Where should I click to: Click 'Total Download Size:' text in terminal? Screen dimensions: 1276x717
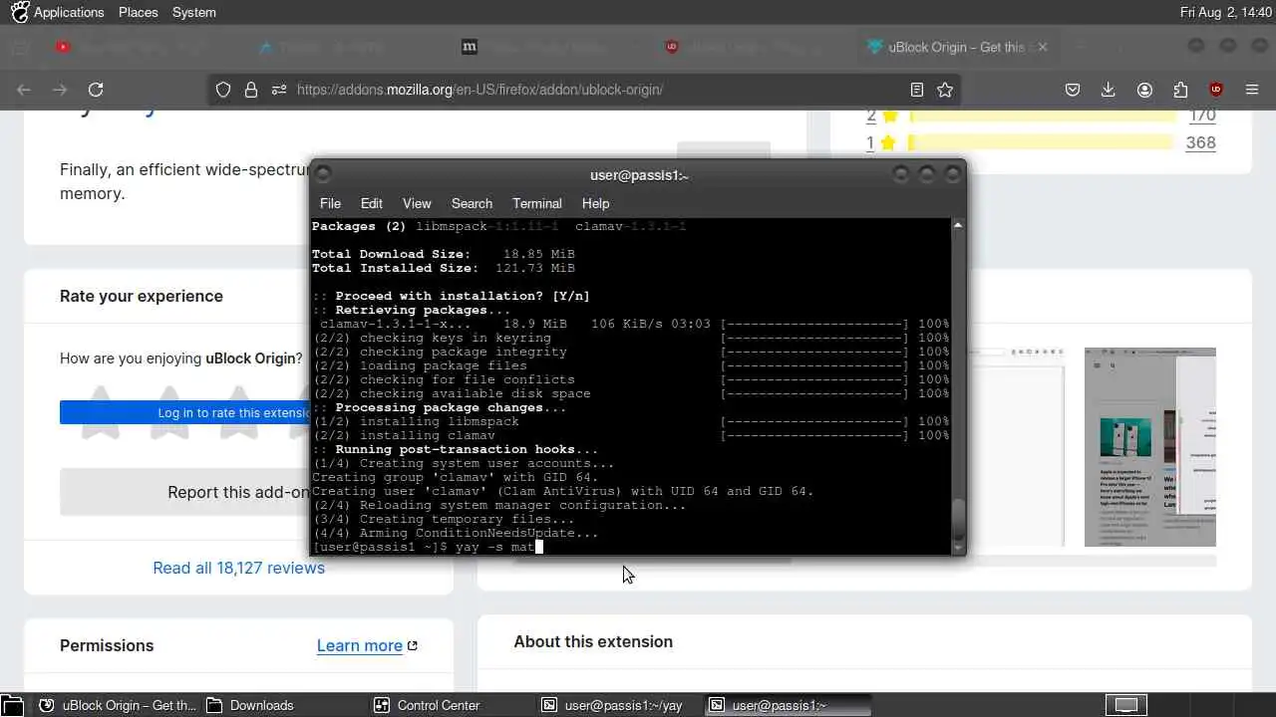point(391,254)
